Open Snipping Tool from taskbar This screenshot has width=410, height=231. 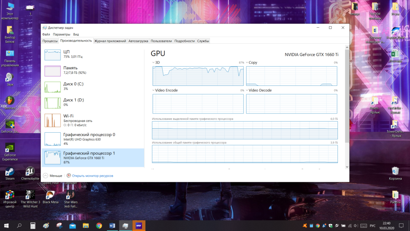pyautogui.click(x=59, y=225)
